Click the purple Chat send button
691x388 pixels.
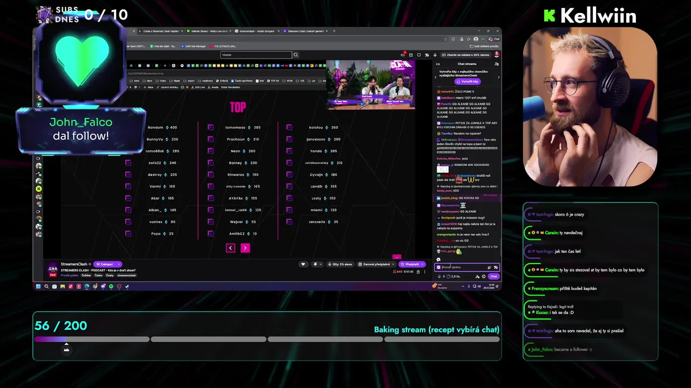pos(493,276)
